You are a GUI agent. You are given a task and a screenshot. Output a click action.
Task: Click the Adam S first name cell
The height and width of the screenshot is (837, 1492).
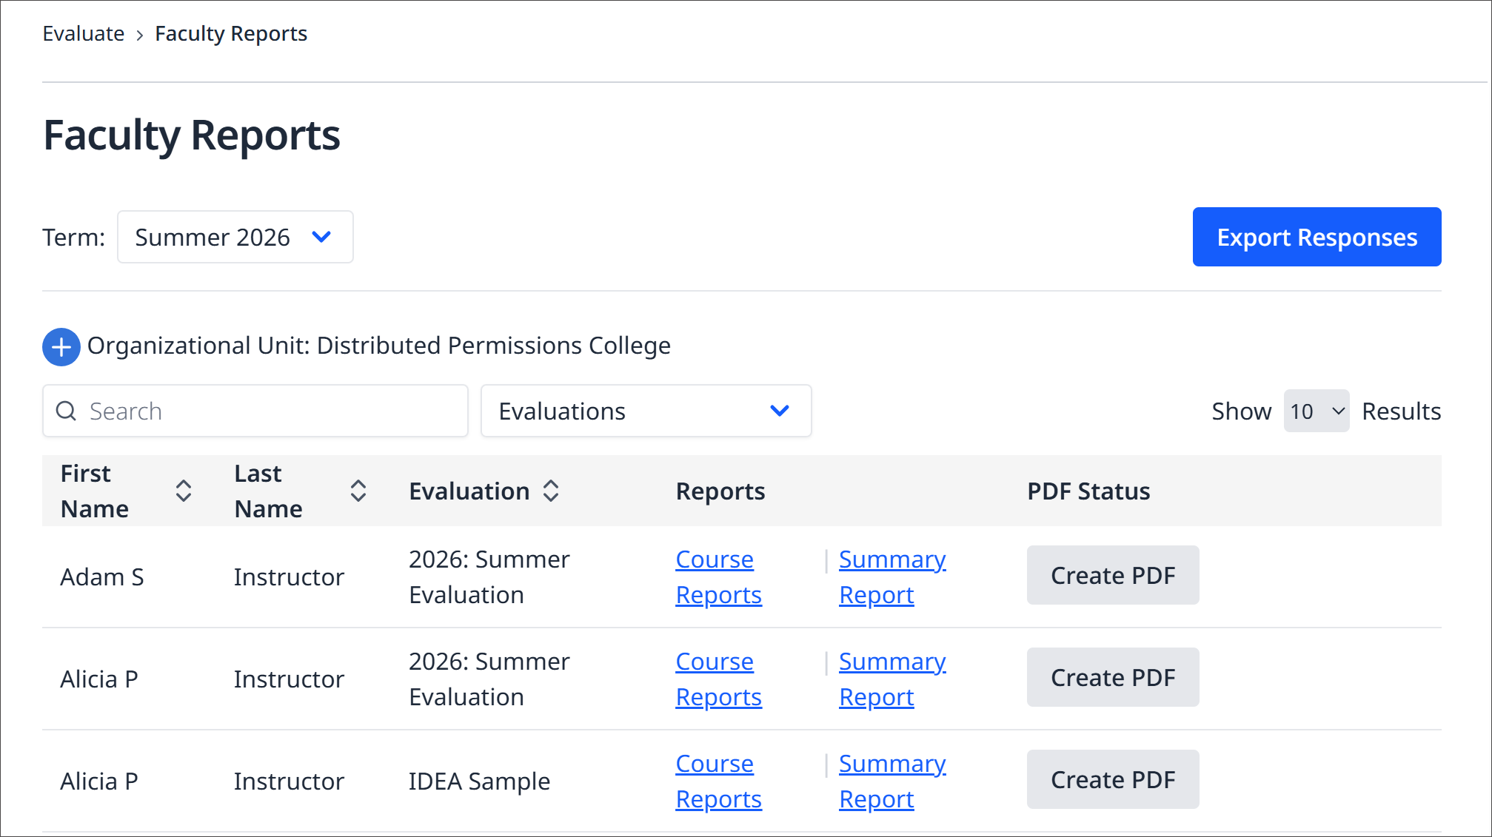[102, 577]
